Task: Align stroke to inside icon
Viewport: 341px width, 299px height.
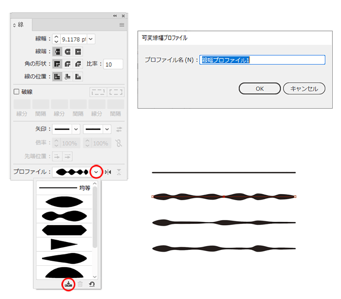Action: [x=68, y=76]
